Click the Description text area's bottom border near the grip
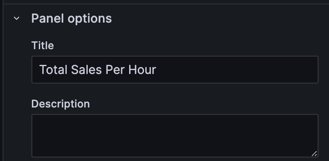 point(294,157)
